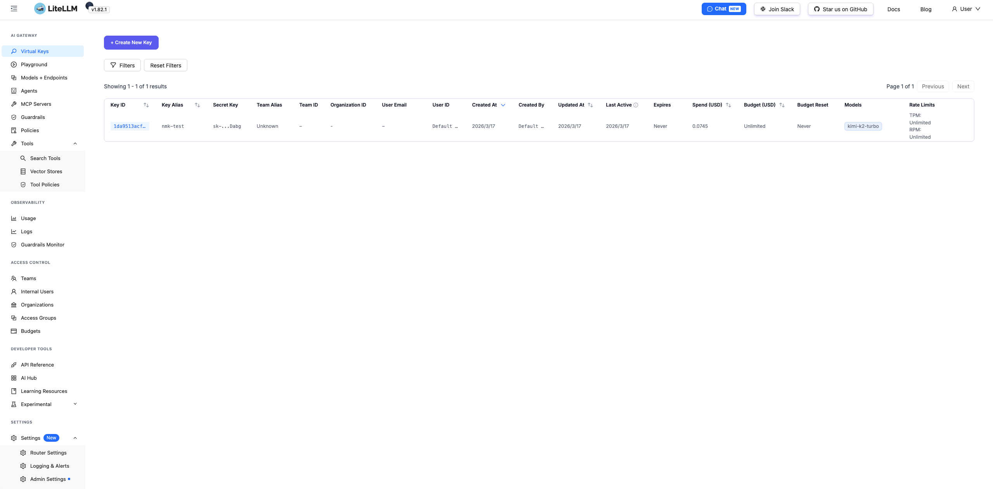Click the Filters button

(x=122, y=65)
